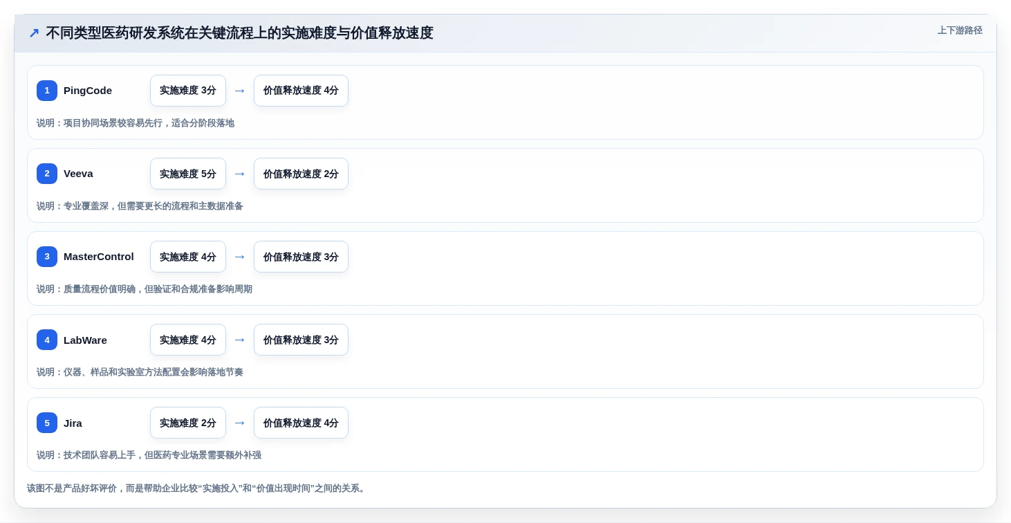The width and height of the screenshot is (1011, 523).
Task: Click the LabWare product name
Action: (x=85, y=340)
